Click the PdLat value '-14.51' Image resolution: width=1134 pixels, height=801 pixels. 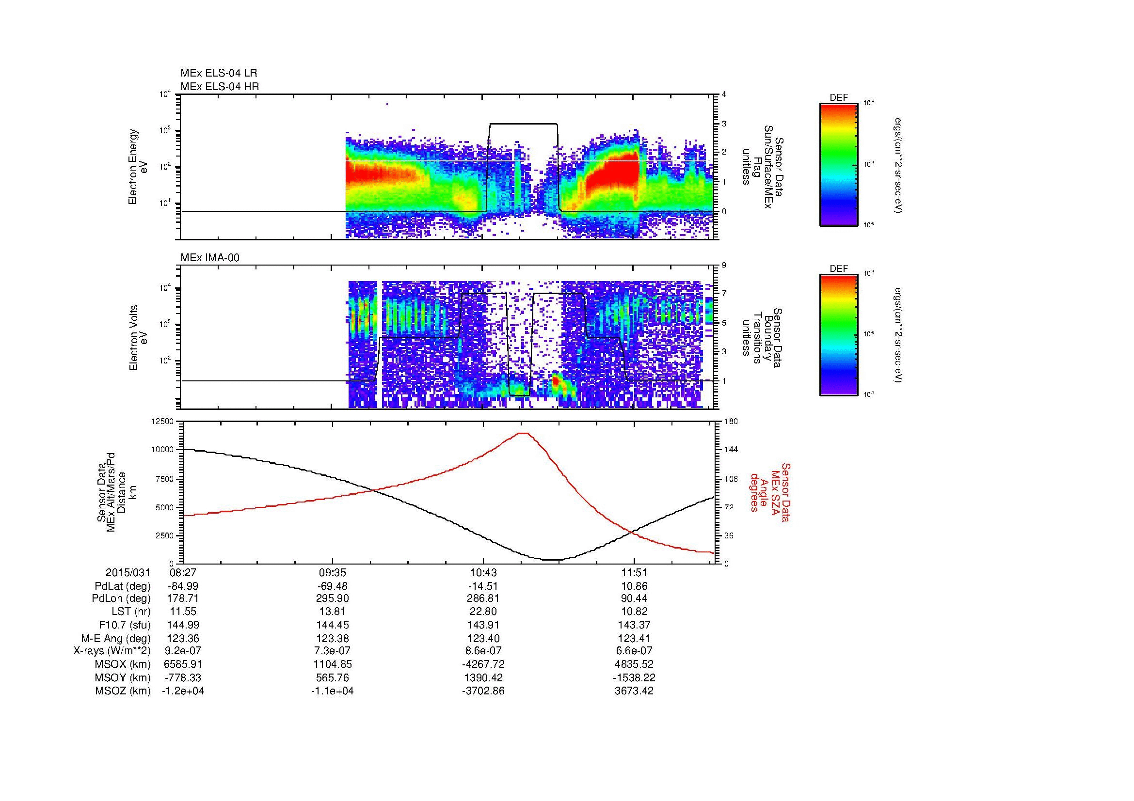click(483, 586)
